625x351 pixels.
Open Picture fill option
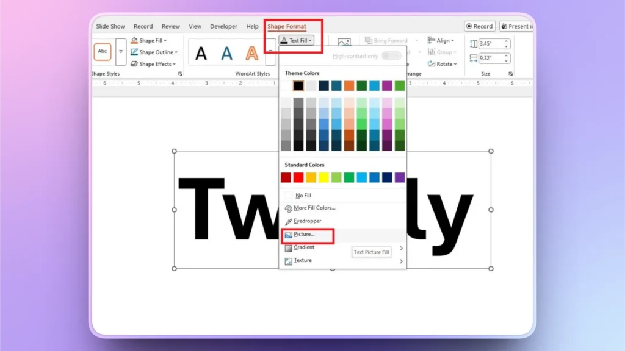305,234
